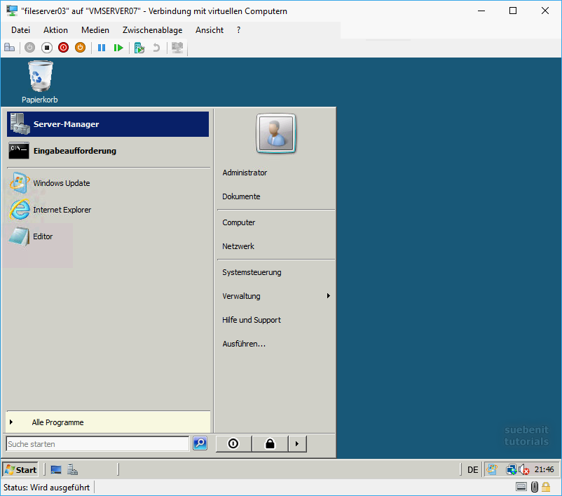Open the Editor notepad

108,236
